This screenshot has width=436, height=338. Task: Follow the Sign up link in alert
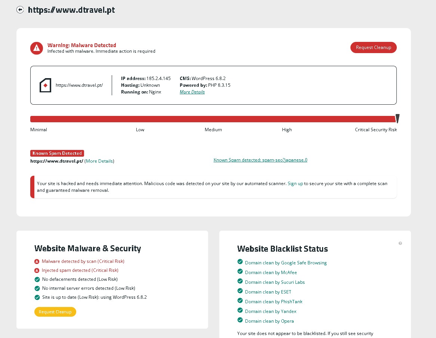[x=295, y=184]
